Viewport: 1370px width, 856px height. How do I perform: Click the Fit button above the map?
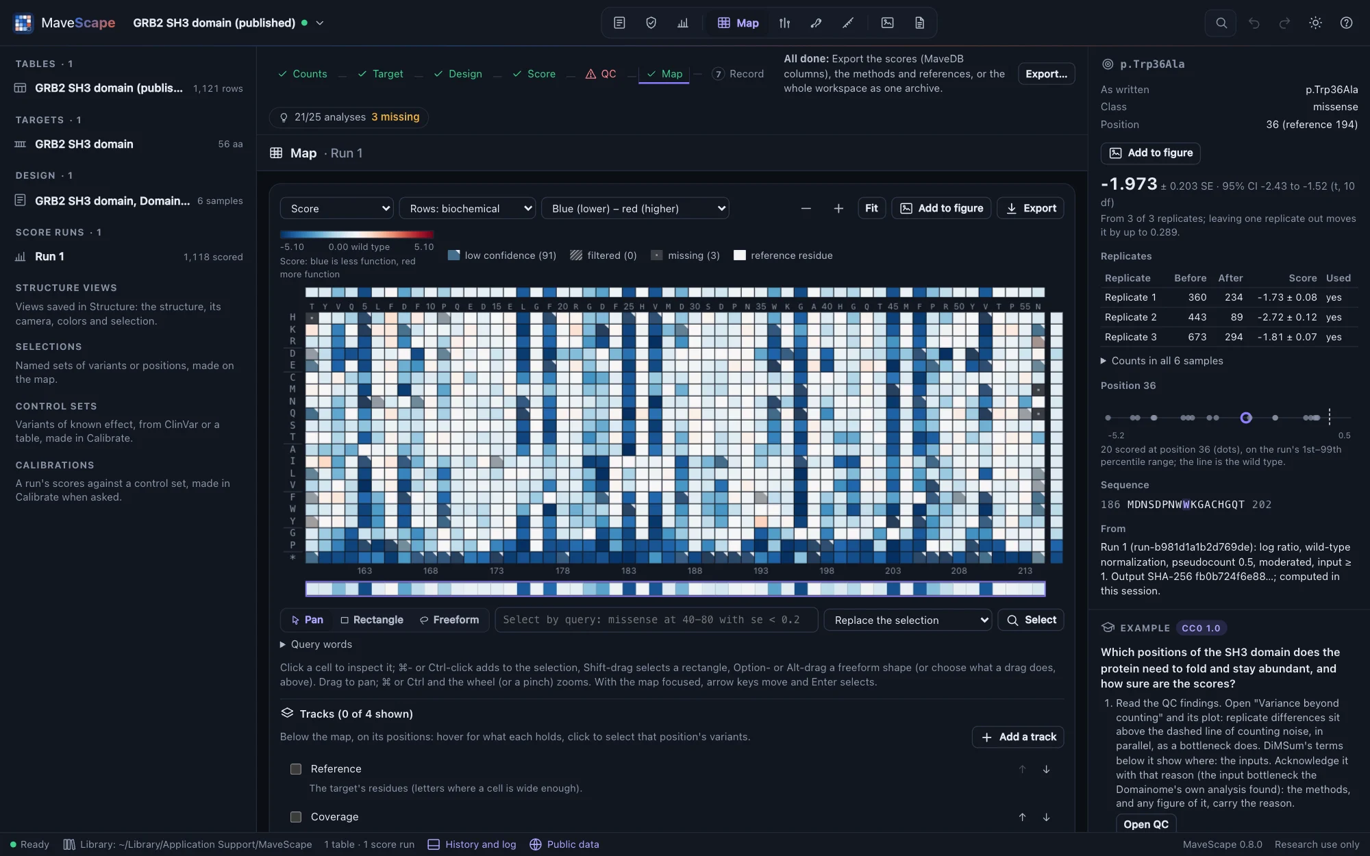(871, 208)
